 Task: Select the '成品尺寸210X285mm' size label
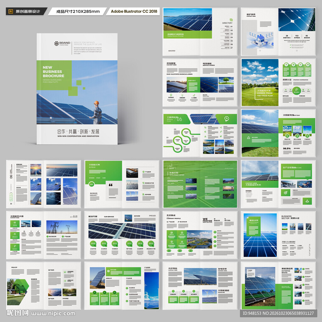(x=78, y=12)
